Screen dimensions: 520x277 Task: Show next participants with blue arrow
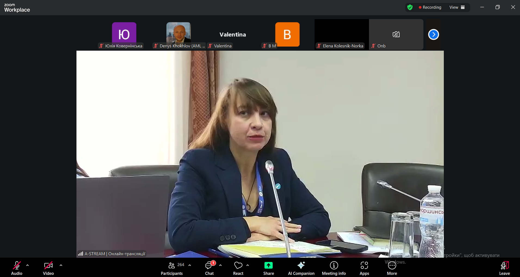coord(433,35)
